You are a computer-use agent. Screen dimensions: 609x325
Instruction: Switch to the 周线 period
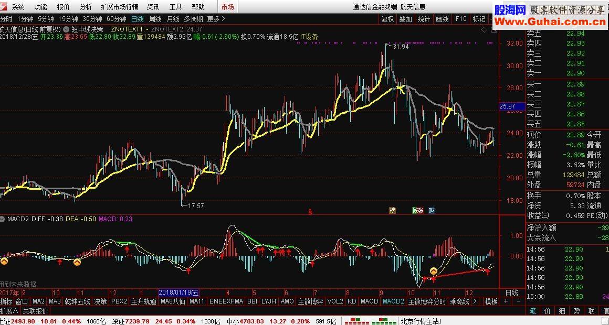(x=155, y=19)
